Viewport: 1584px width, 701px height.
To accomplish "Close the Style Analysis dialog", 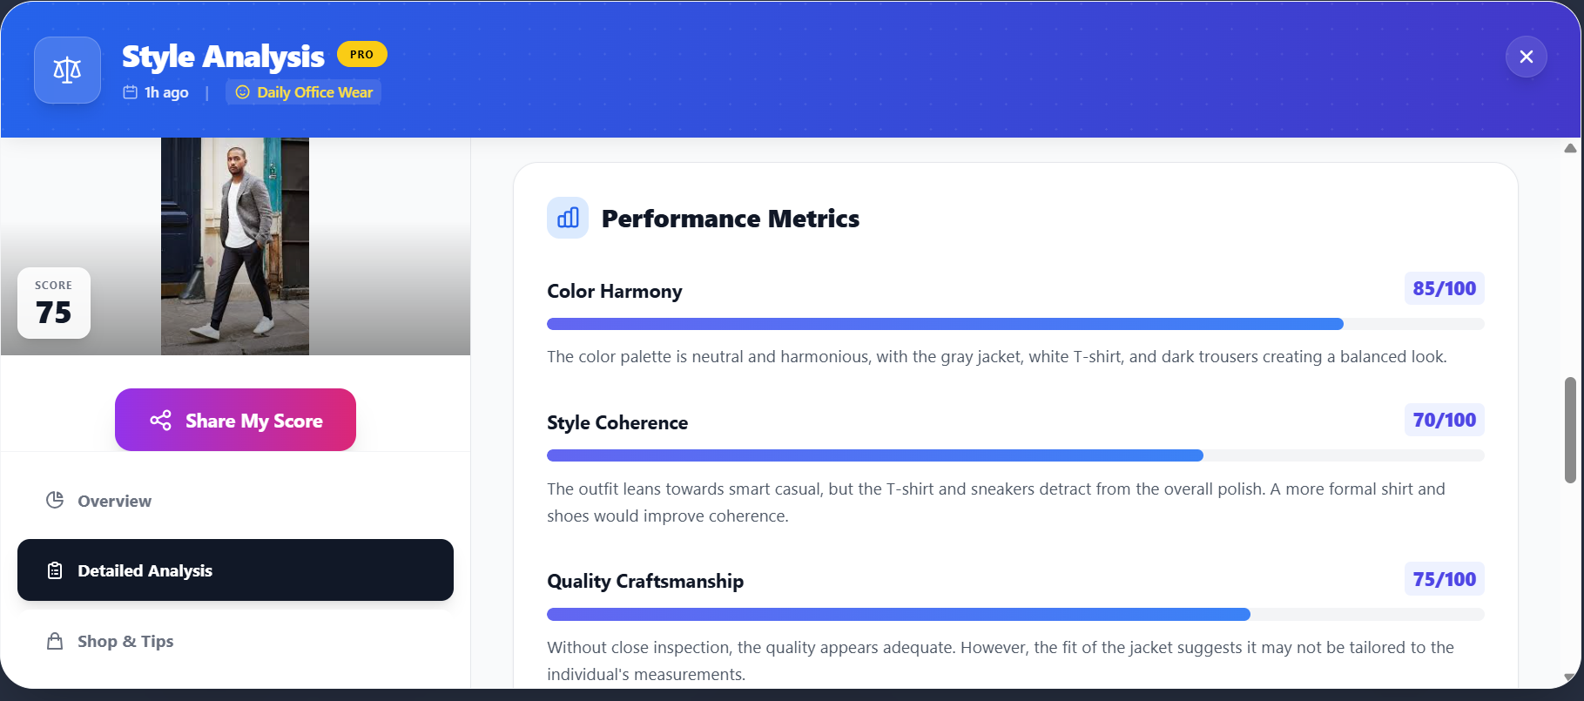I will pyautogui.click(x=1526, y=57).
